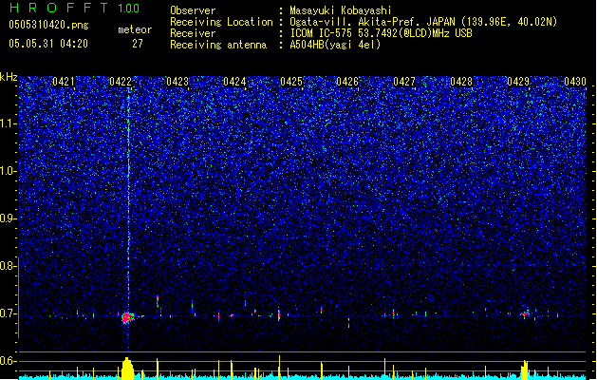Click the Ogata-vill. Akita-Pref. JAPAN location text
The image size is (597, 380).
[423, 22]
